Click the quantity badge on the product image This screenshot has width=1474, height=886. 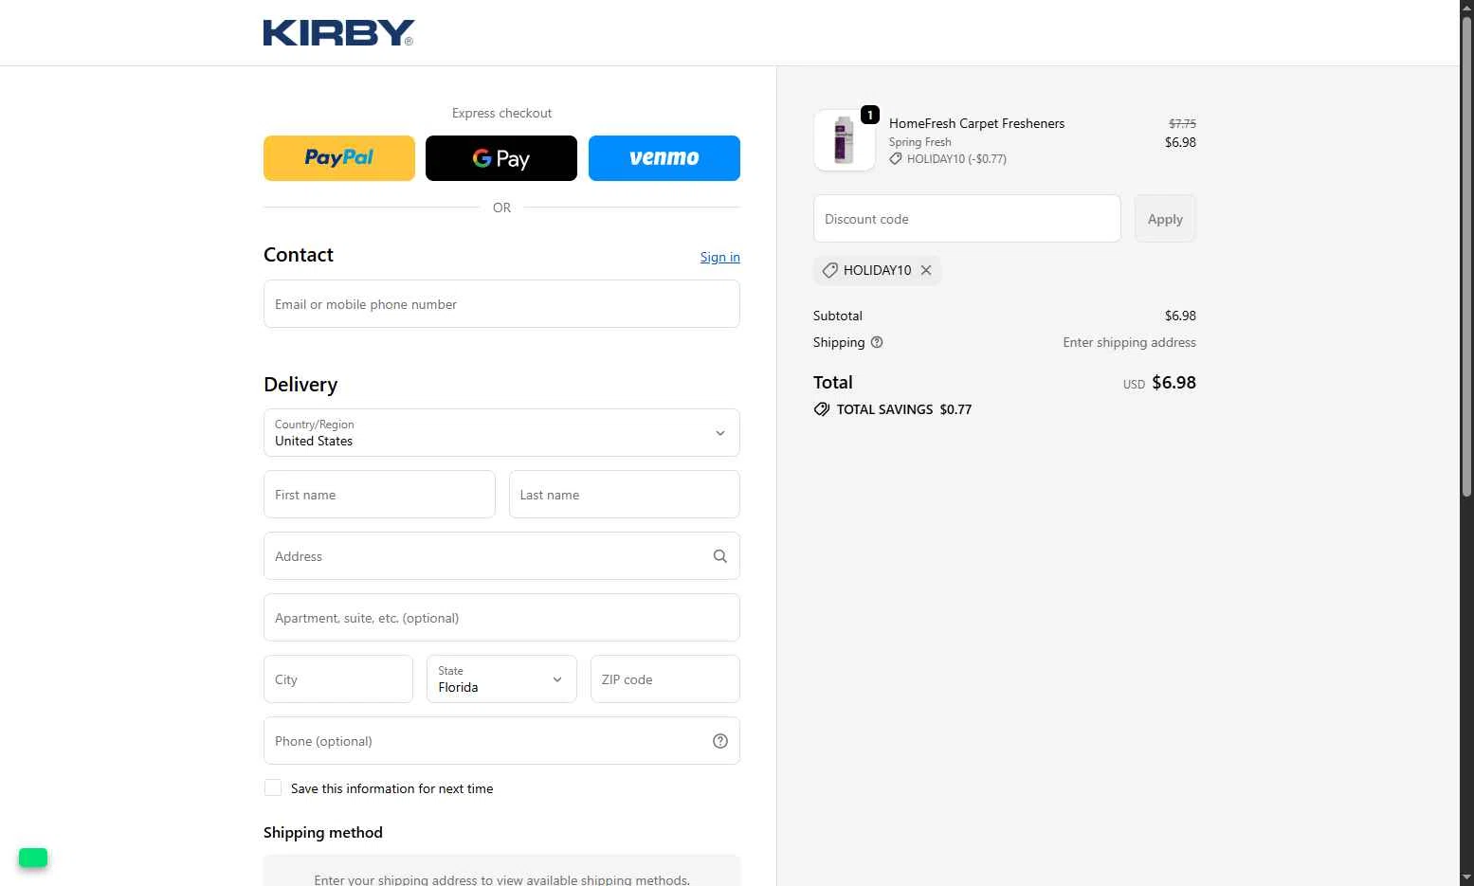pos(870,115)
